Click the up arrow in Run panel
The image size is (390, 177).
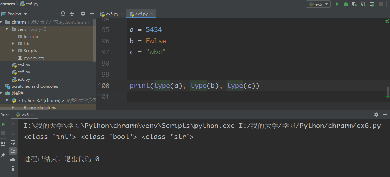click(x=13, y=124)
